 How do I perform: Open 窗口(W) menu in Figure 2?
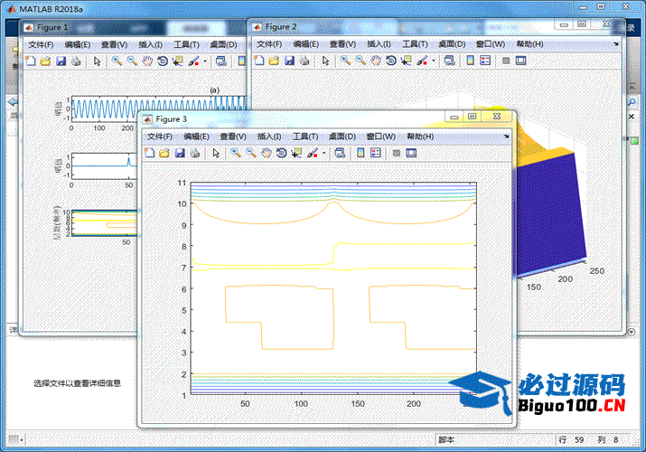[x=491, y=44]
